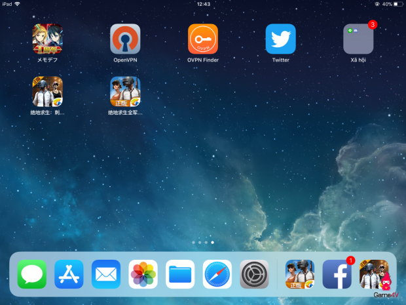Open Messages from the dock

[32, 274]
